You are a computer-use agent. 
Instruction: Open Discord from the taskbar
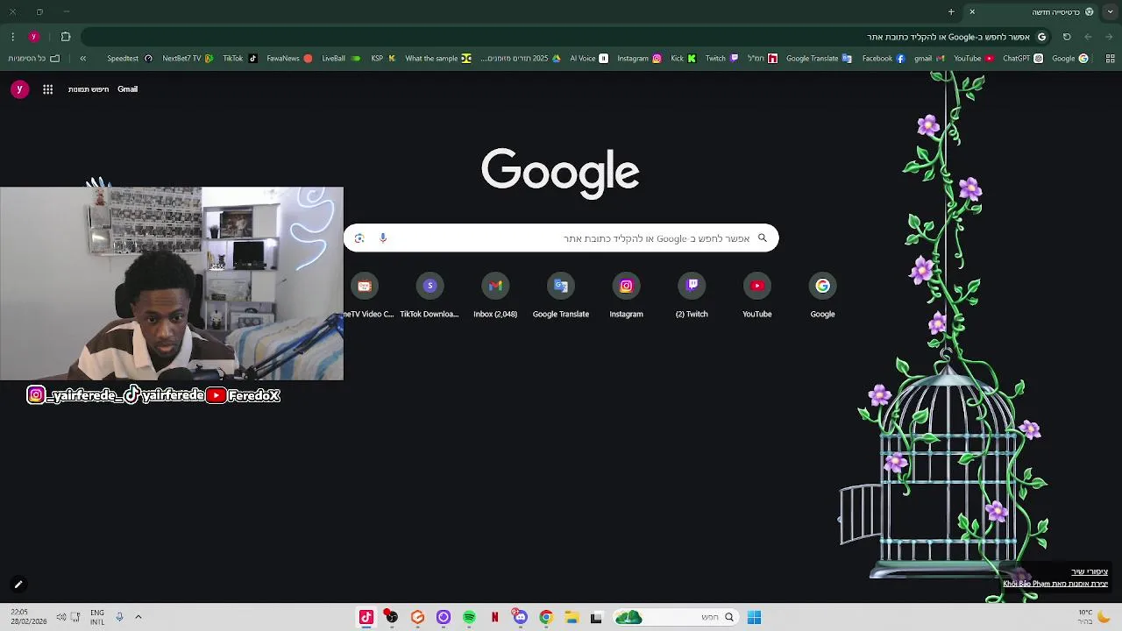pyautogui.click(x=521, y=617)
